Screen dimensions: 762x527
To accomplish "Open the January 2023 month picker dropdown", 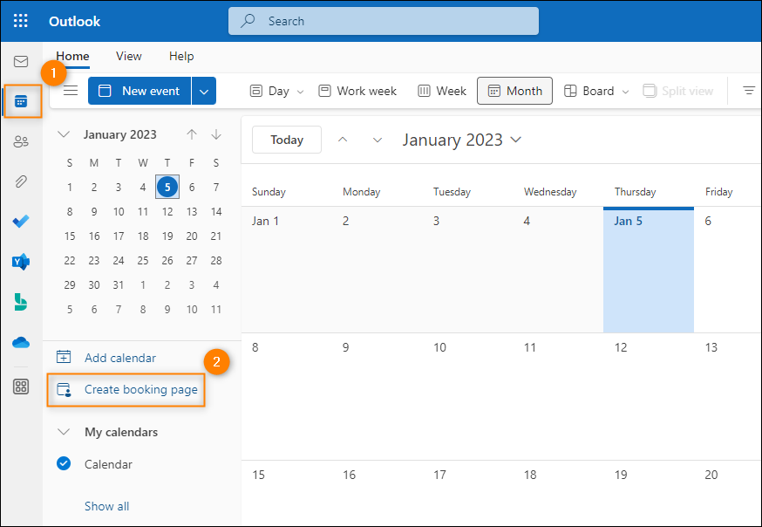I will click(462, 140).
